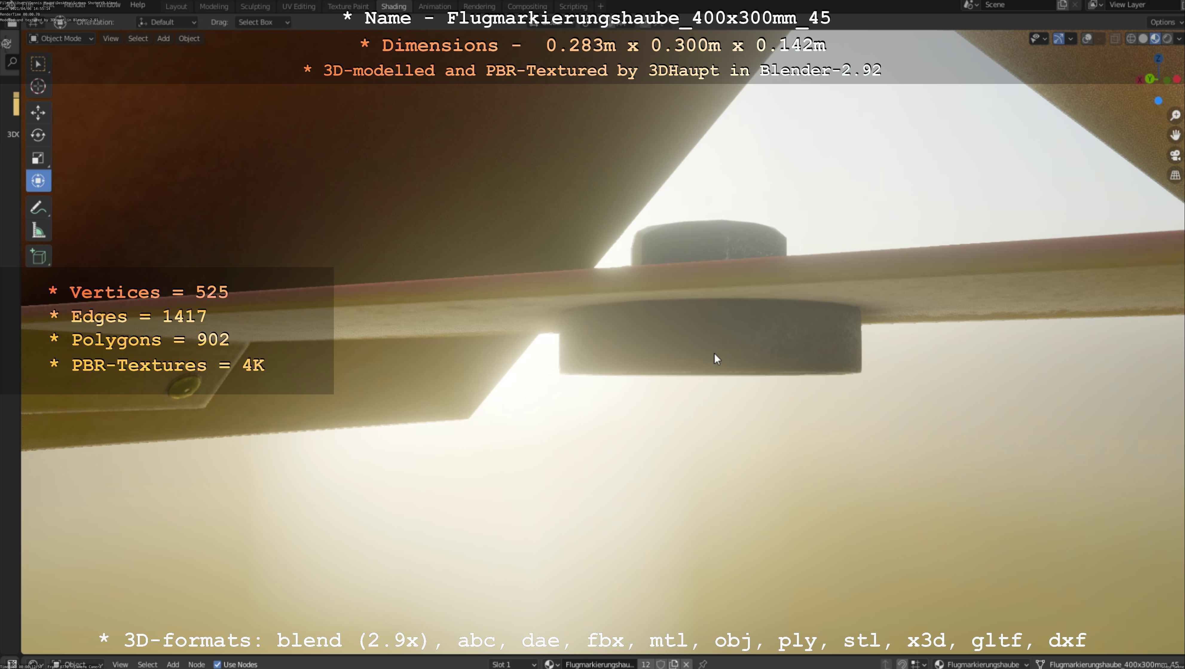This screenshot has width=1185, height=669.
Task: Open viewport Select menu
Action: (x=138, y=39)
